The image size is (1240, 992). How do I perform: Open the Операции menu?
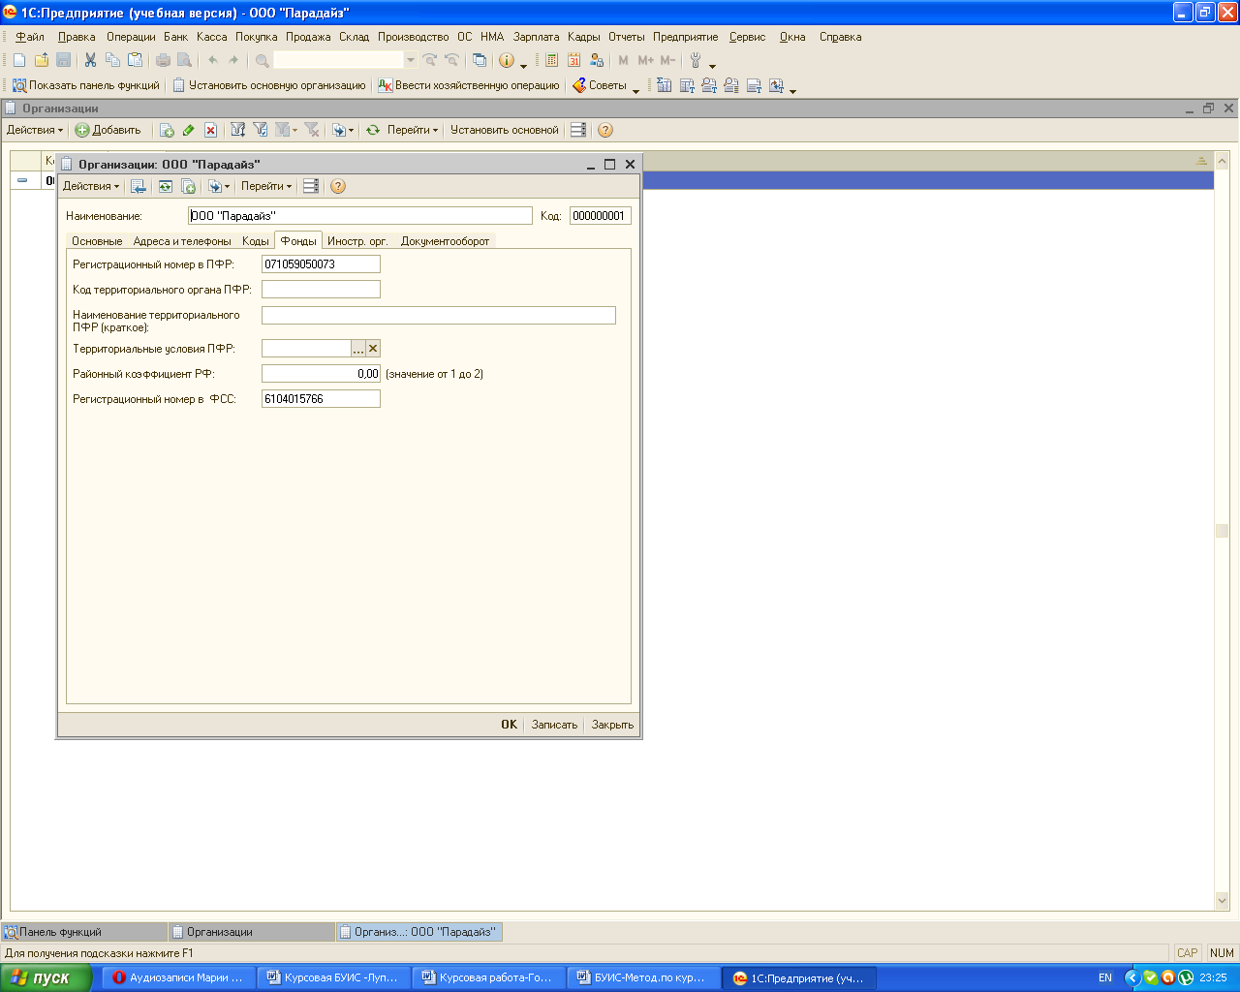coord(131,37)
